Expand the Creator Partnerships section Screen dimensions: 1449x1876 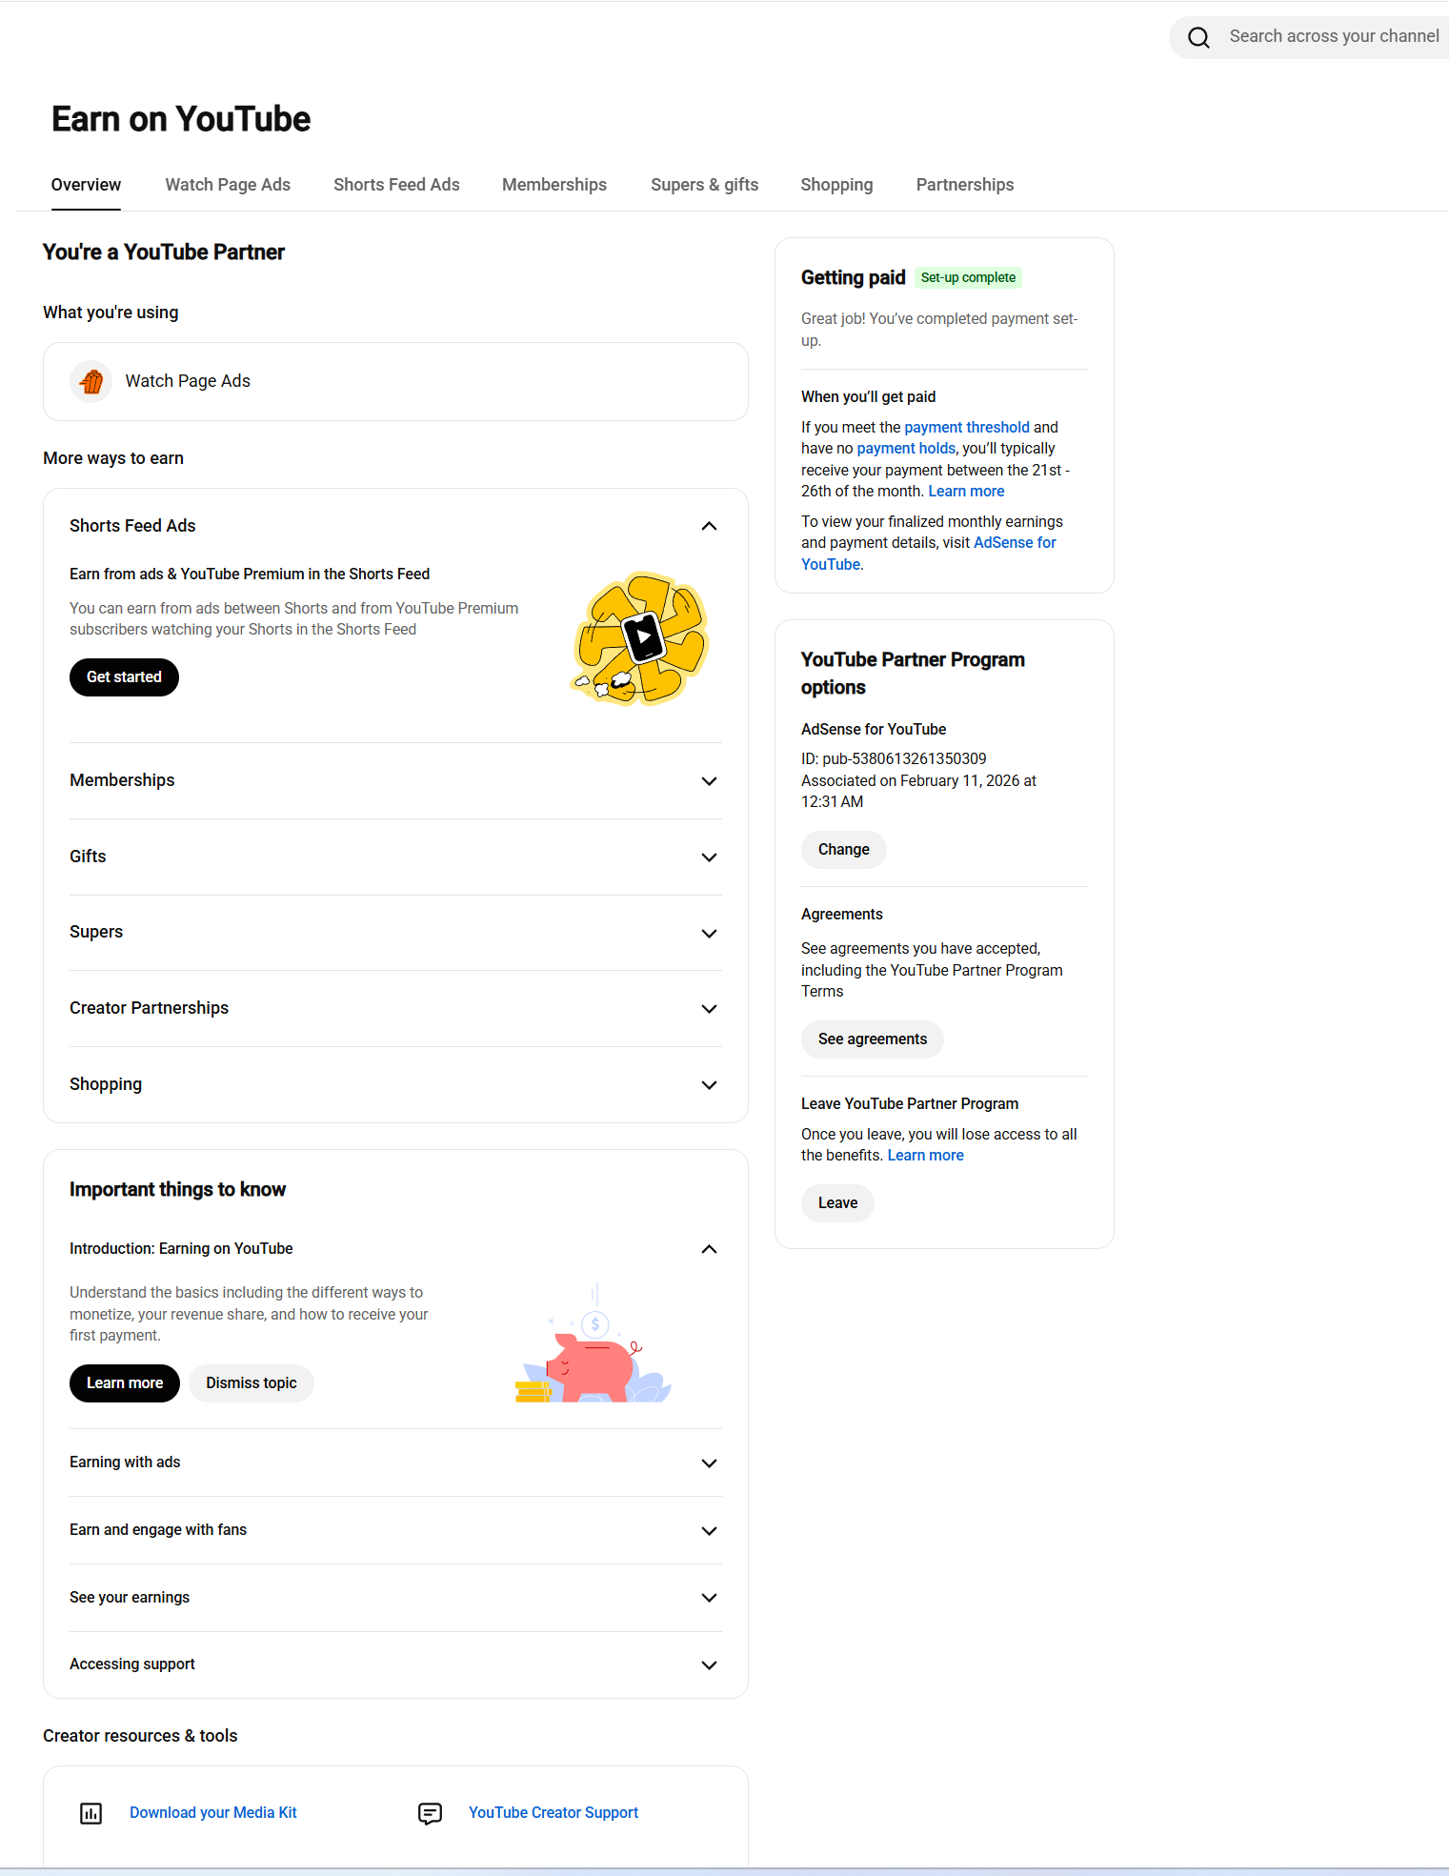click(709, 1009)
